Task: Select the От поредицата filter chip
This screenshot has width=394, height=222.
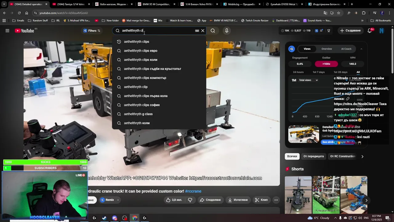Action: [x=314, y=156]
